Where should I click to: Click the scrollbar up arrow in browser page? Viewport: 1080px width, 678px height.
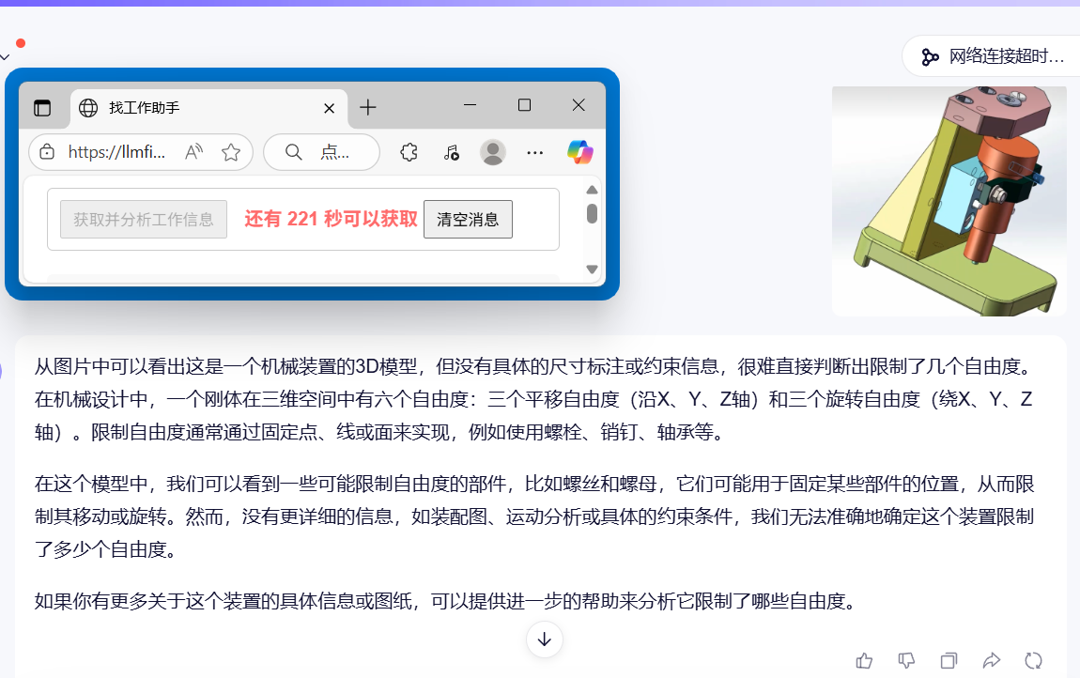[x=592, y=190]
